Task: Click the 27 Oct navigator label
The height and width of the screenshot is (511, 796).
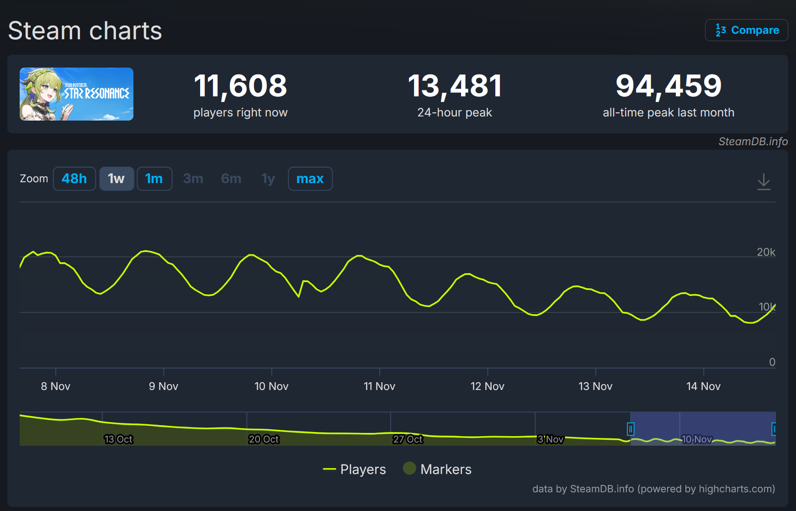Action: click(408, 439)
